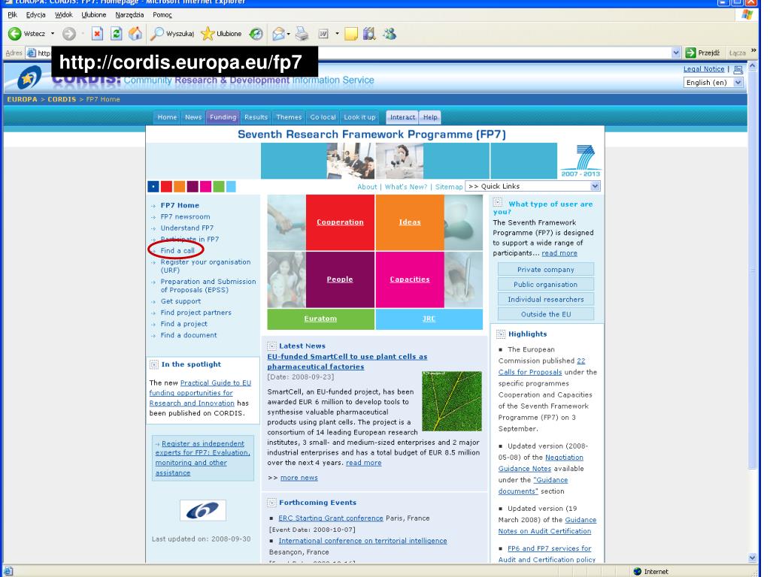Click the green Euratom tile
Viewport: 770px width, 577px height.
320,319
